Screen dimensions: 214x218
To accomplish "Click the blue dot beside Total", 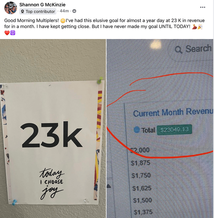I will pos(137,130).
